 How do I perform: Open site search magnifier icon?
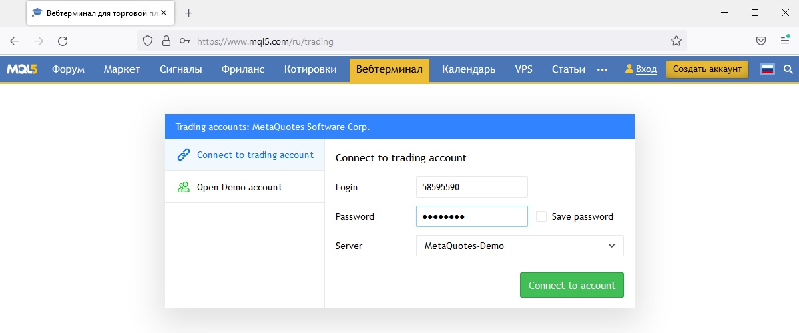[x=788, y=69]
